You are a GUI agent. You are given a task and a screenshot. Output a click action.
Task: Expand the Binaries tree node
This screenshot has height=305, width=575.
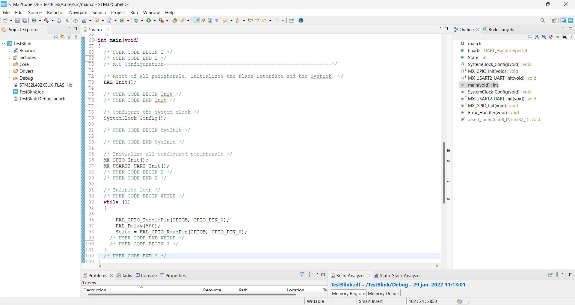coord(9,51)
